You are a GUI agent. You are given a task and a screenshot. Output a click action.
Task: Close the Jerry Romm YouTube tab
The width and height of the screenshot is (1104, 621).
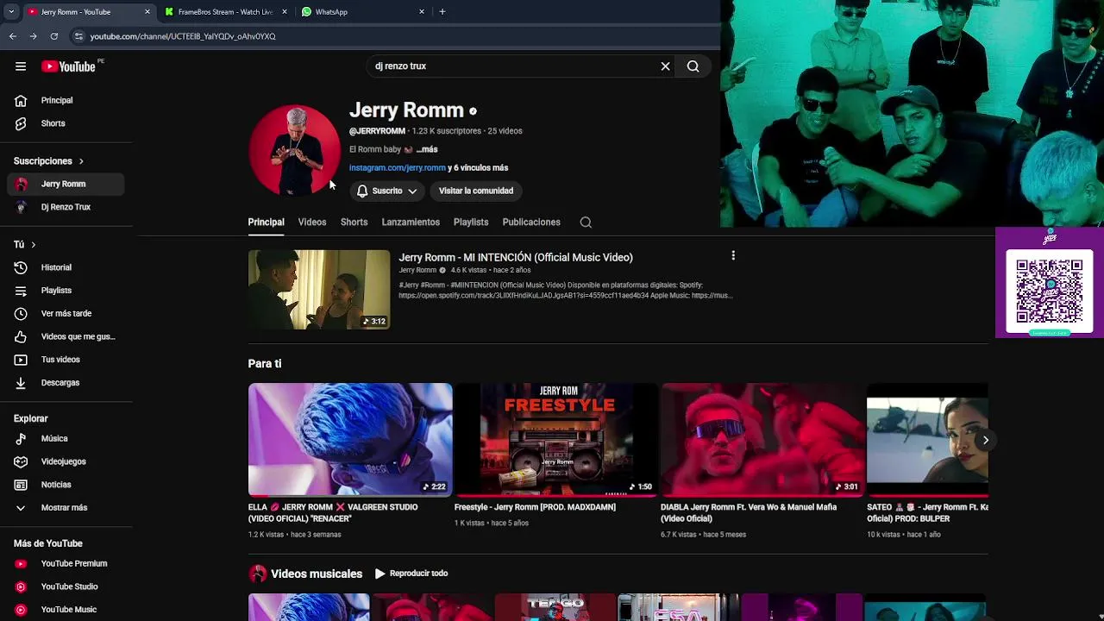pos(147,12)
